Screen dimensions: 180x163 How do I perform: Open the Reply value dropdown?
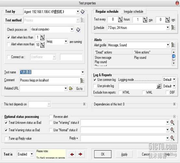pos(167,138)
